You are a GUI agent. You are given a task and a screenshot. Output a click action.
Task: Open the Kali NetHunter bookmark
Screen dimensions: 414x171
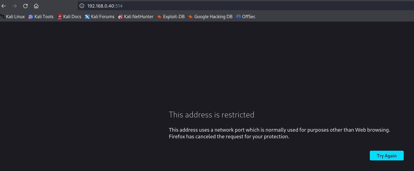pyautogui.click(x=136, y=17)
